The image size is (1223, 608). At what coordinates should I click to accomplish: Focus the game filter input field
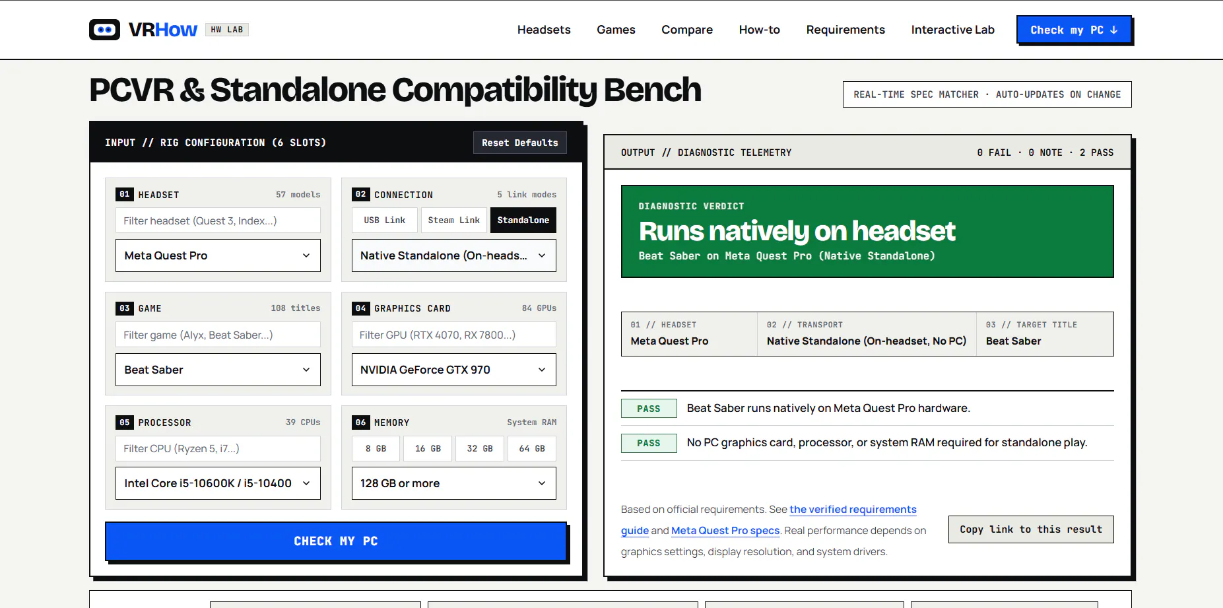point(218,335)
